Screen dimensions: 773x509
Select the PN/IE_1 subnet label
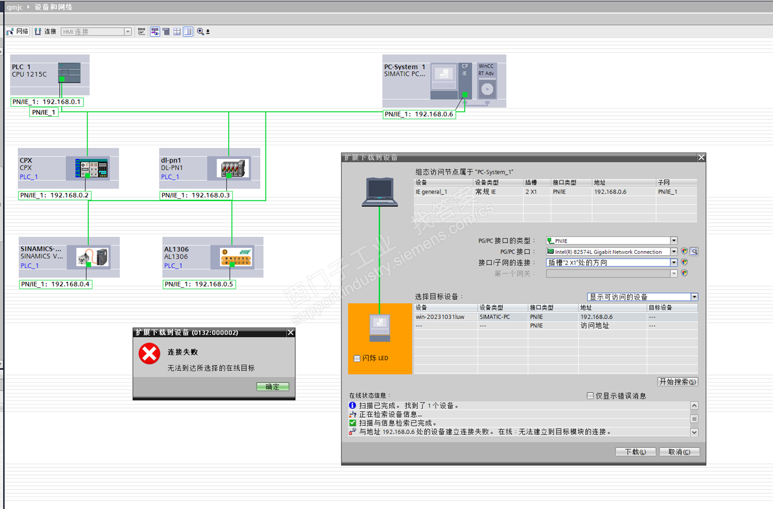(44, 112)
